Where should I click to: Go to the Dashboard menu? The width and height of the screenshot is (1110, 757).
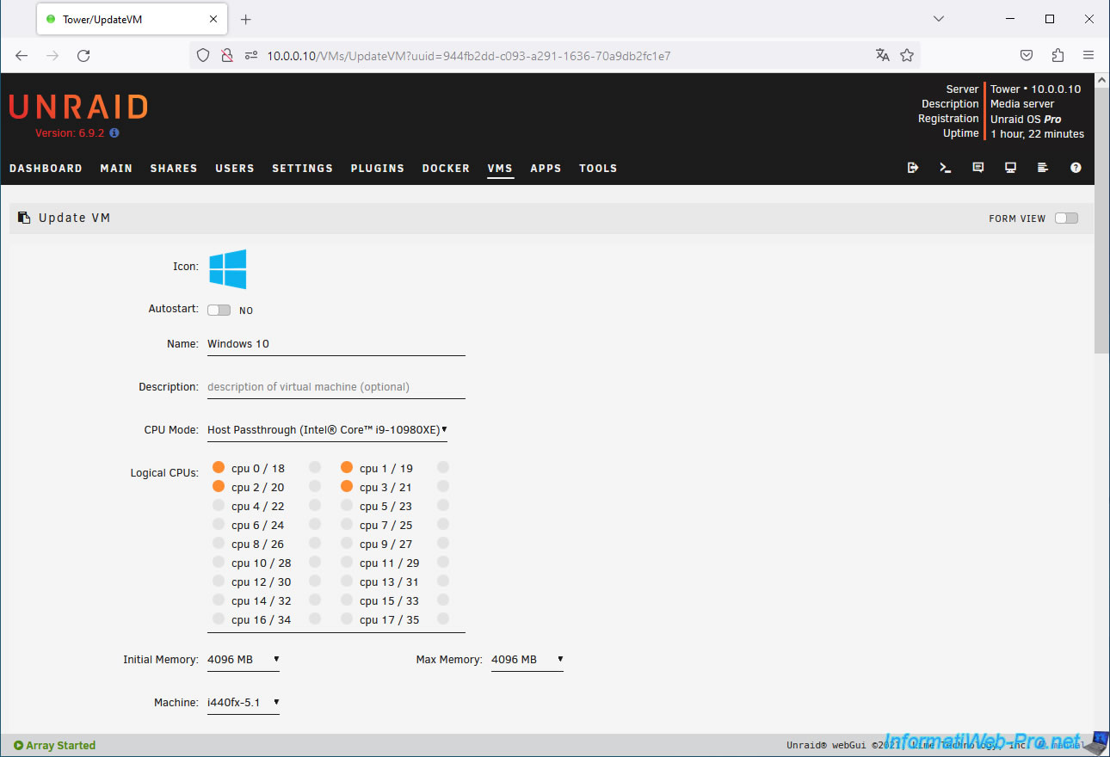tap(46, 169)
